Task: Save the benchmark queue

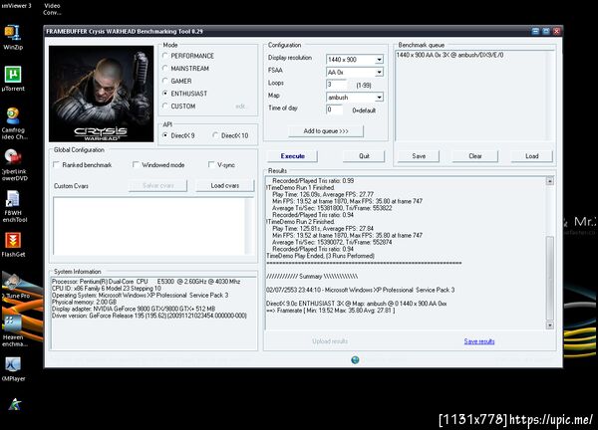Action: 419,156
